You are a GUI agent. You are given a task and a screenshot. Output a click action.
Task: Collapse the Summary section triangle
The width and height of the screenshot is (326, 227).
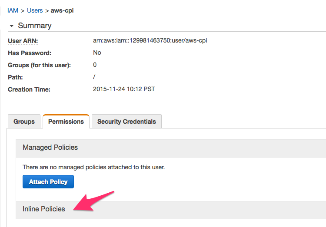pyautogui.click(x=12, y=26)
